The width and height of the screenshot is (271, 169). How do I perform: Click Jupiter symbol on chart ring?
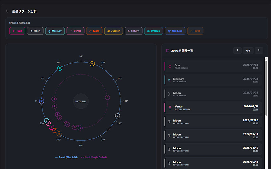(92, 64)
